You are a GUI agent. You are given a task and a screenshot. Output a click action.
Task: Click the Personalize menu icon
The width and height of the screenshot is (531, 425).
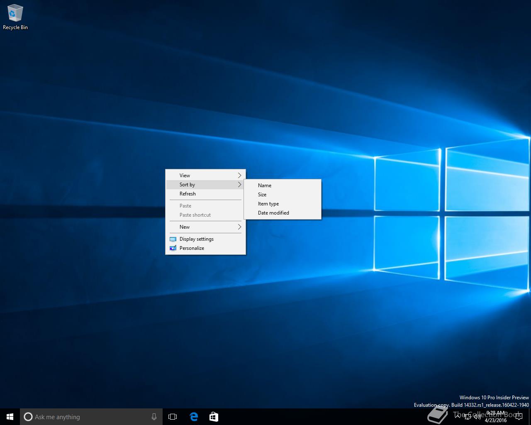pos(173,248)
